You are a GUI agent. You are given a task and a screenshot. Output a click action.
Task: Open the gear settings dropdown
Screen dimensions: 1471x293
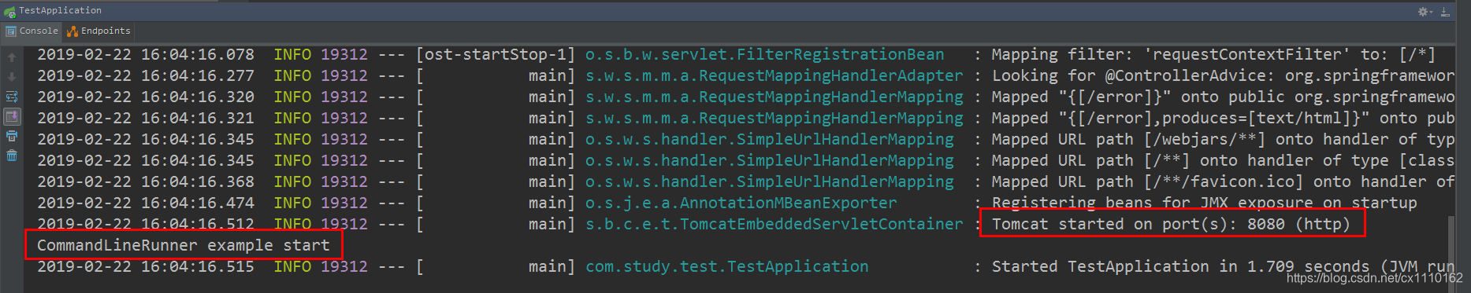[x=1425, y=12]
